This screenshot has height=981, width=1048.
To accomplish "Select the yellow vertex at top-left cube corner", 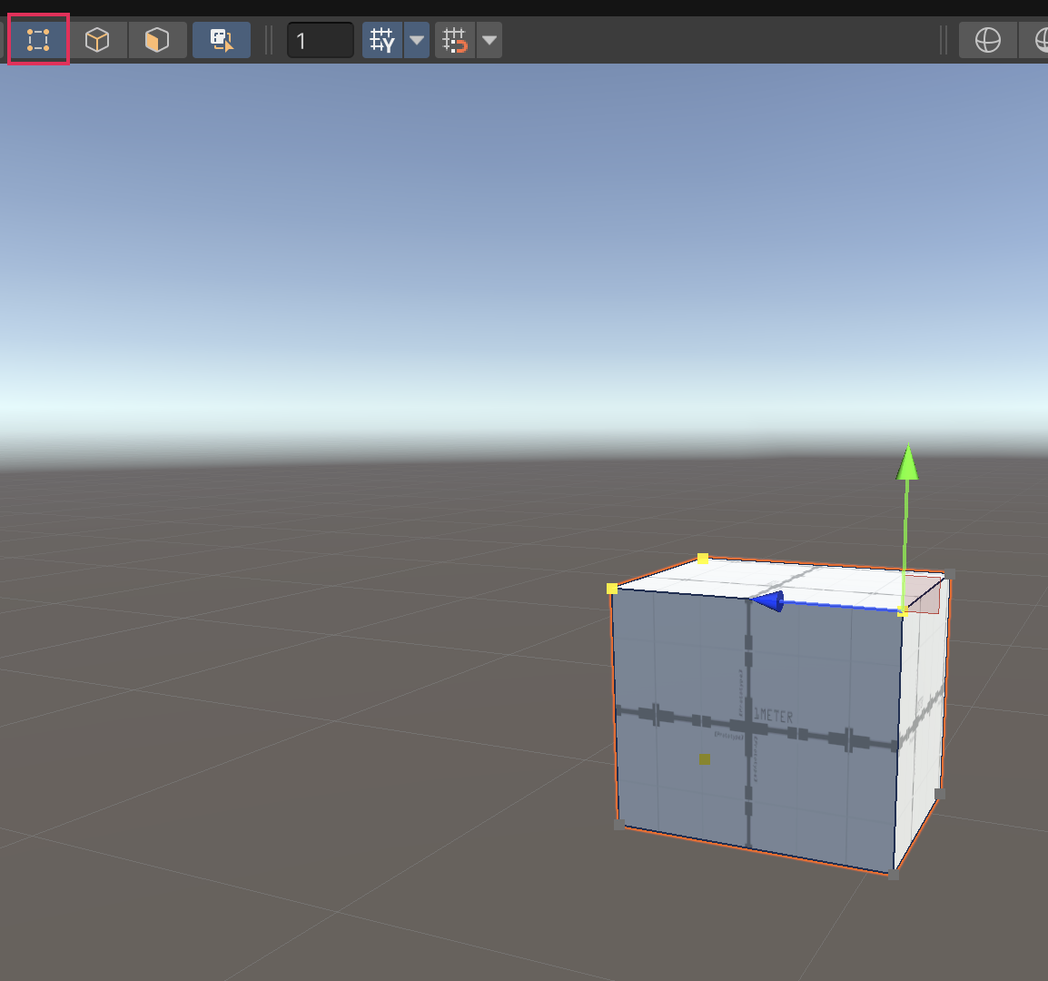I will pos(612,589).
